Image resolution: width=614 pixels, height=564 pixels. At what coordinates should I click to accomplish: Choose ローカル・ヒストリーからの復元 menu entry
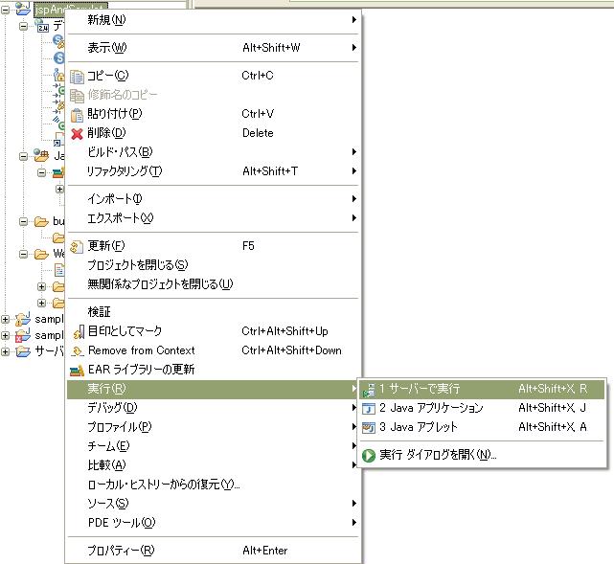click(x=163, y=485)
